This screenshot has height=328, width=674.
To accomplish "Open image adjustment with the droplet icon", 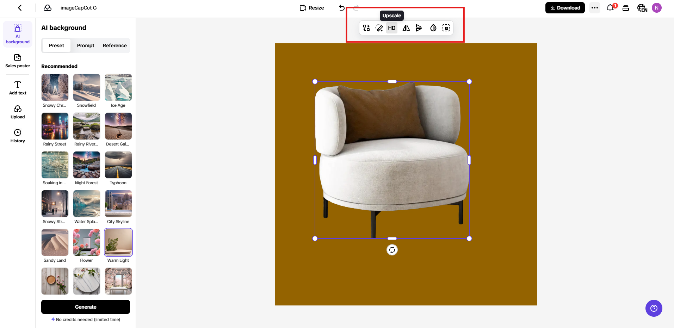I will point(433,28).
